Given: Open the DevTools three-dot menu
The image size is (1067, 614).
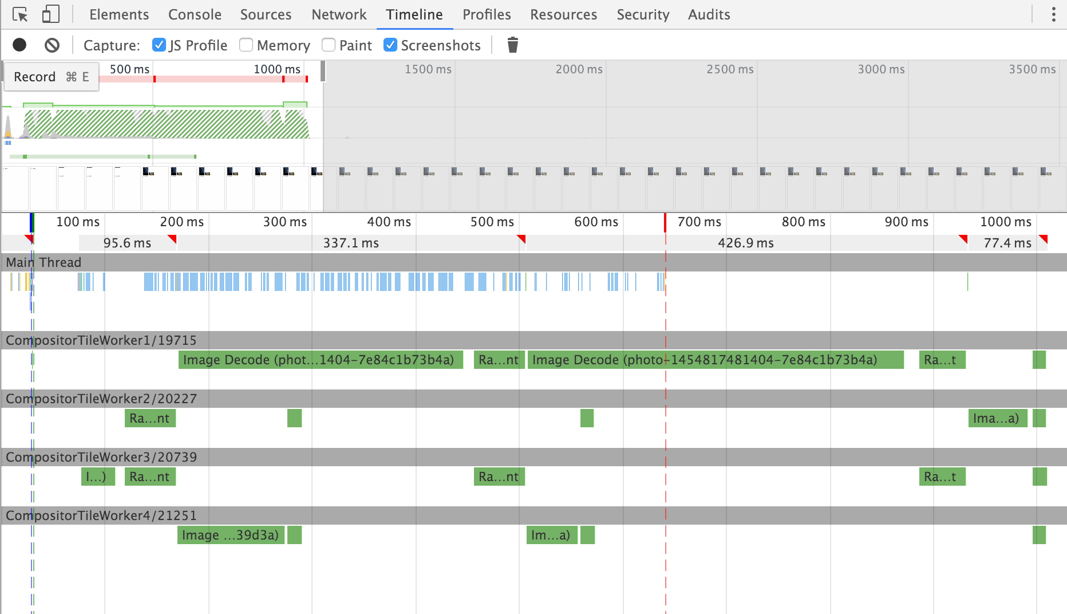Looking at the screenshot, I should pos(1053,14).
